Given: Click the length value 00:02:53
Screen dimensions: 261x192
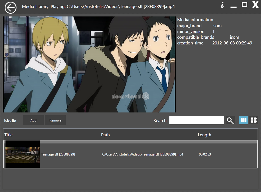Looking at the screenshot, I should (205, 154).
